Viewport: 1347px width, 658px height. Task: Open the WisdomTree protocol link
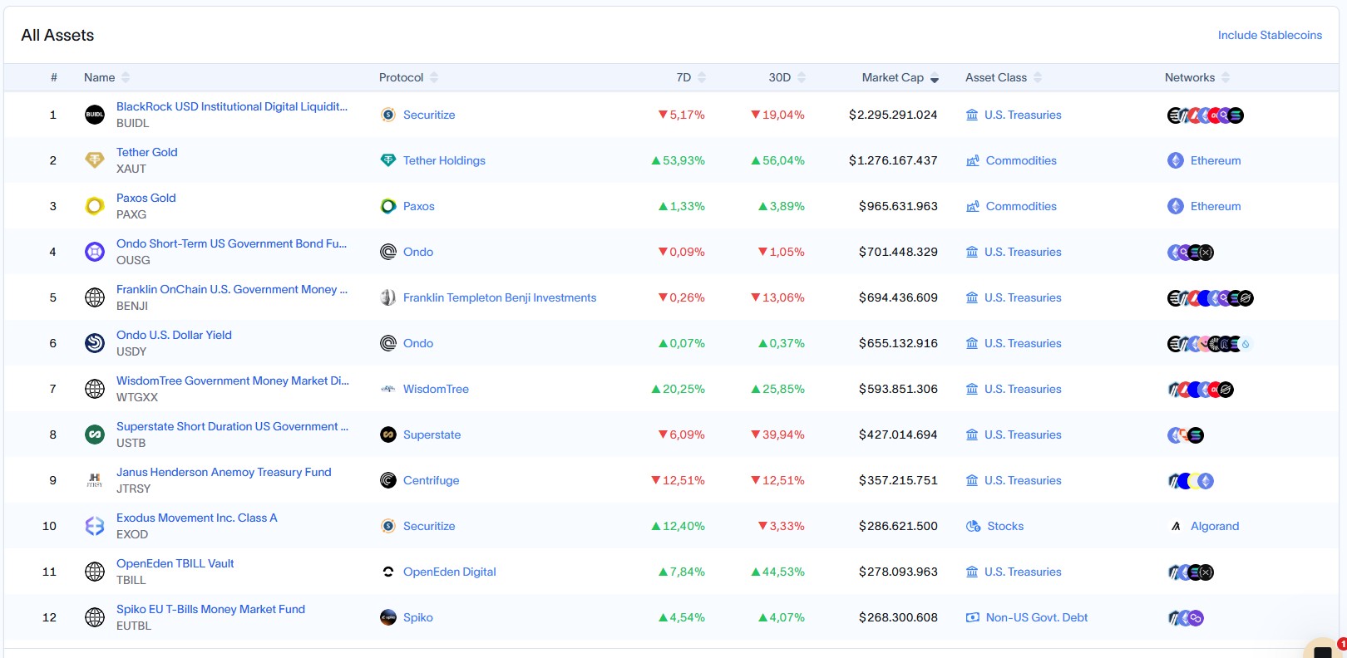click(436, 389)
